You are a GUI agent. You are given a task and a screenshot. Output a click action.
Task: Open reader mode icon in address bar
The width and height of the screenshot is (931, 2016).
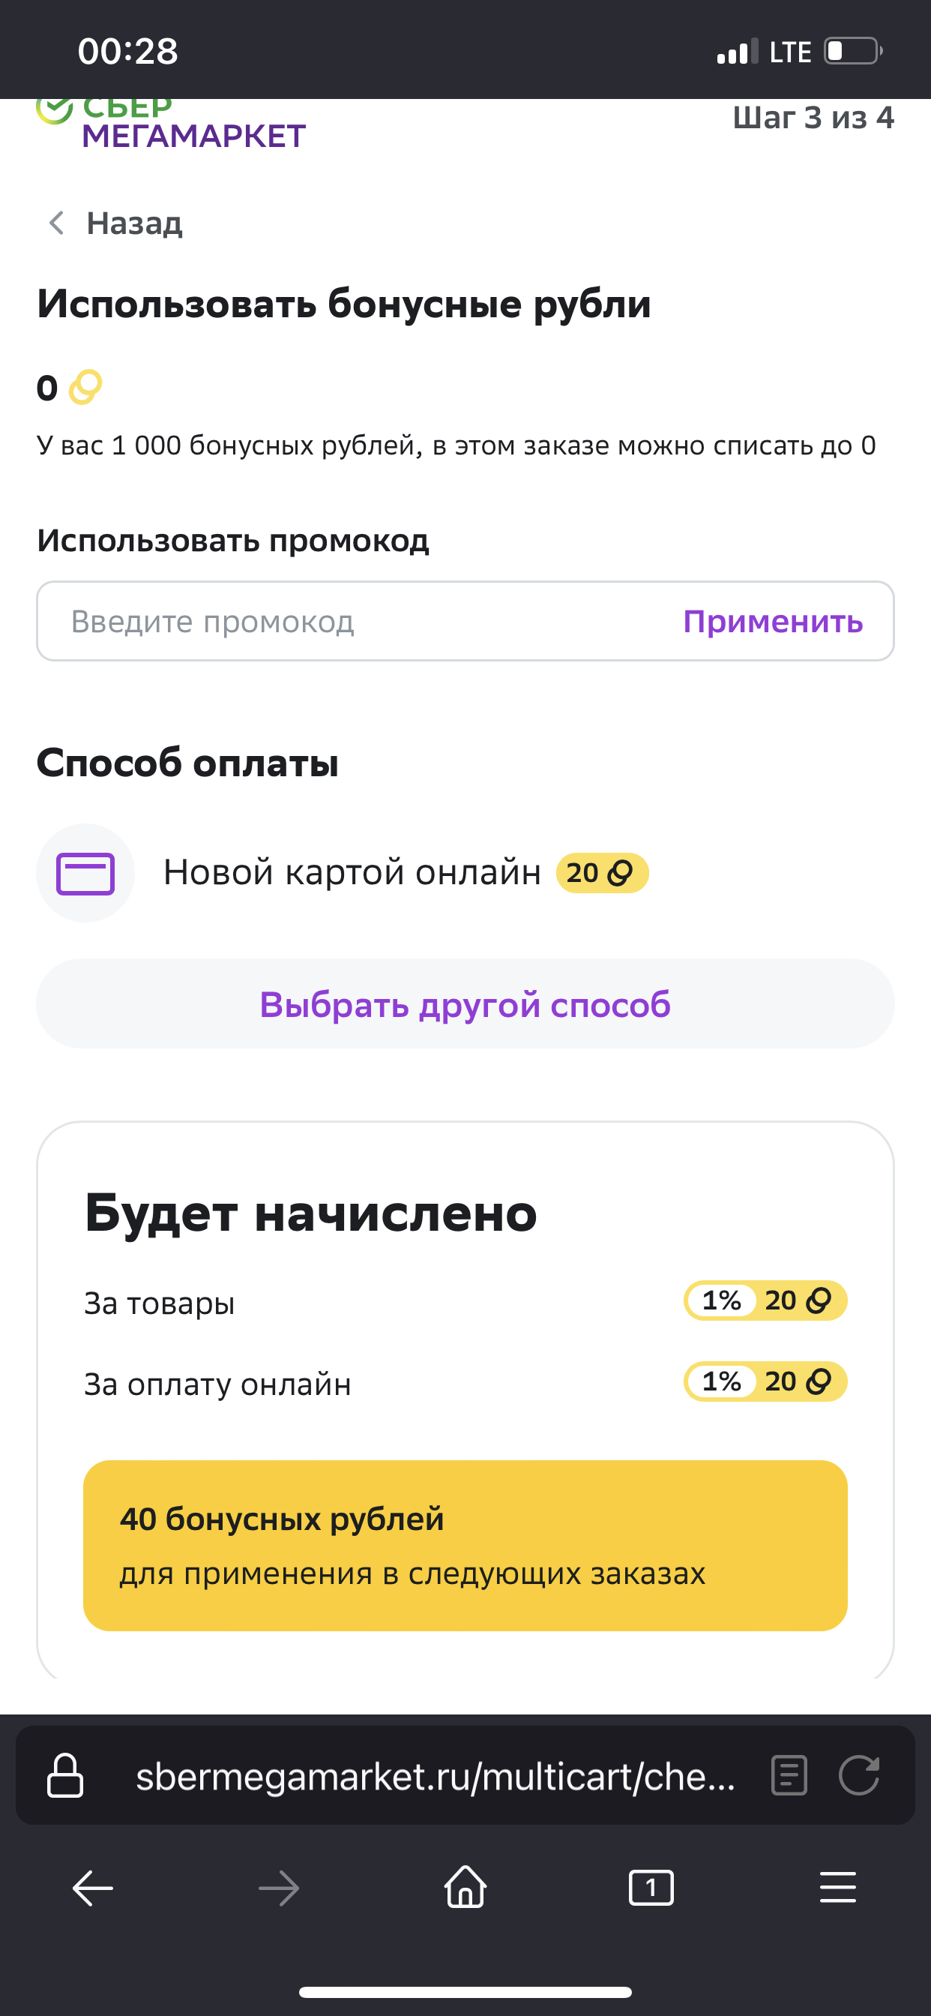[789, 1775]
